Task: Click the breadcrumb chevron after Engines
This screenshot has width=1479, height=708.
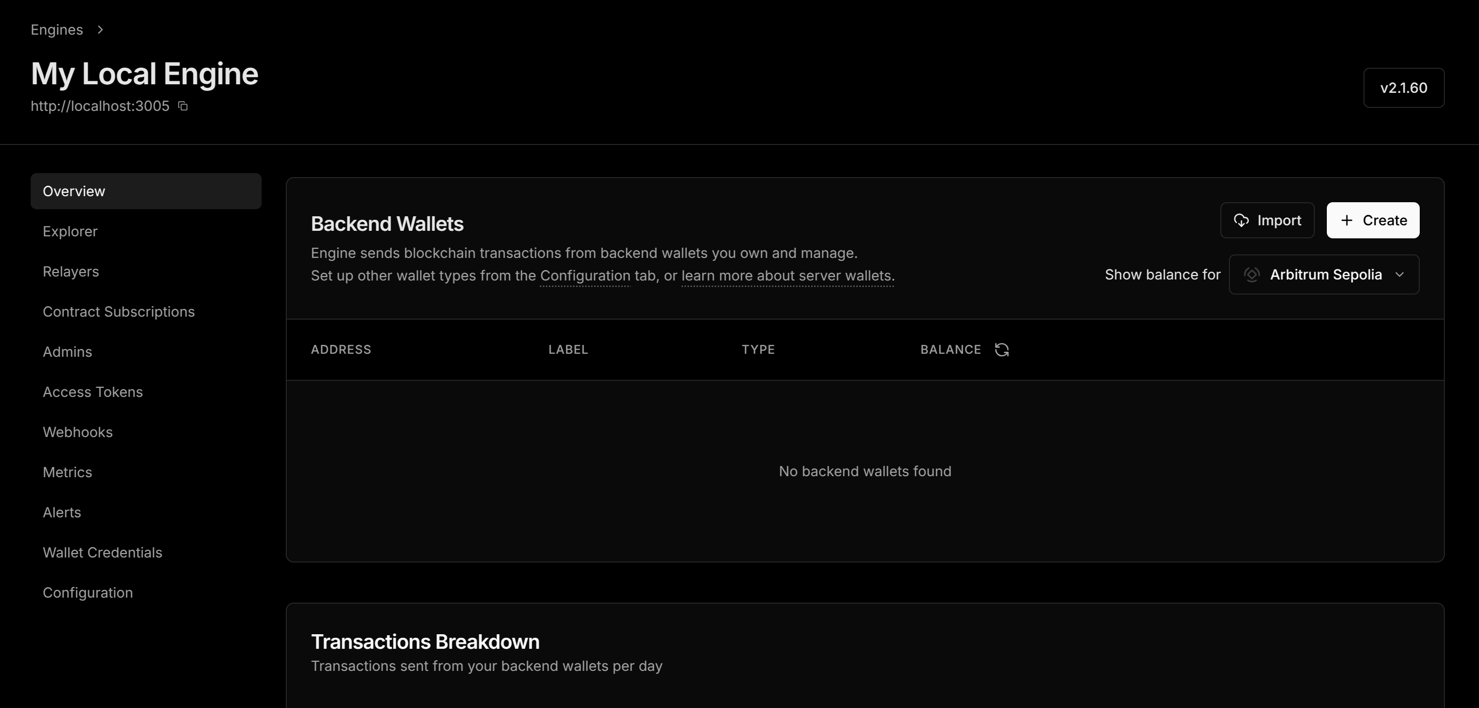Action: pos(100,30)
